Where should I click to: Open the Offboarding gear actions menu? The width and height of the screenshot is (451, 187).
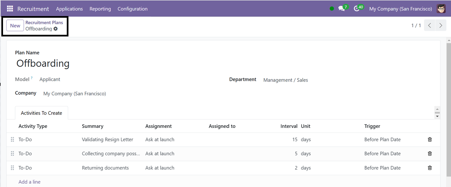(56, 29)
